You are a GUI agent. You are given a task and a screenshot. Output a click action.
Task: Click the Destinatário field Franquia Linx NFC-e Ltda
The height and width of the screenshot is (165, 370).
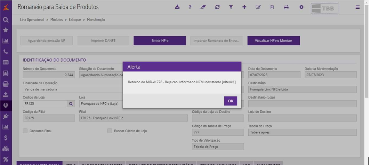tap(302, 89)
